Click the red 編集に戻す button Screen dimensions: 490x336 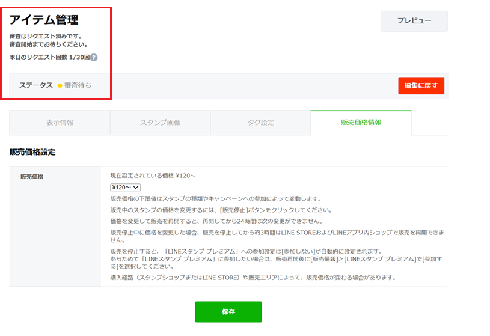[421, 86]
